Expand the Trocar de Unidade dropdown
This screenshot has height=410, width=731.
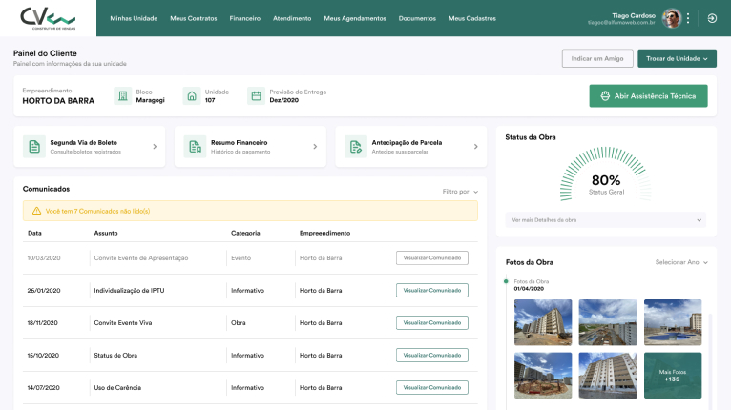point(677,59)
